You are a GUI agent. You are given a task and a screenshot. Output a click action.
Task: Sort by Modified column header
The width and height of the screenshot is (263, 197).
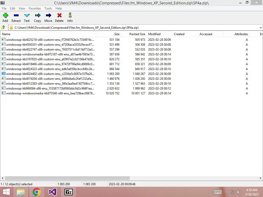(x=159, y=34)
